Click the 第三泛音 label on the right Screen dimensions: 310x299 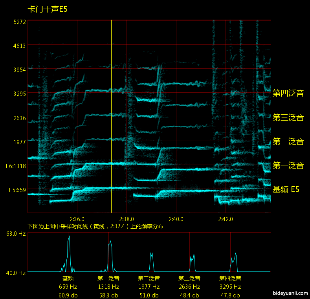click(x=288, y=117)
